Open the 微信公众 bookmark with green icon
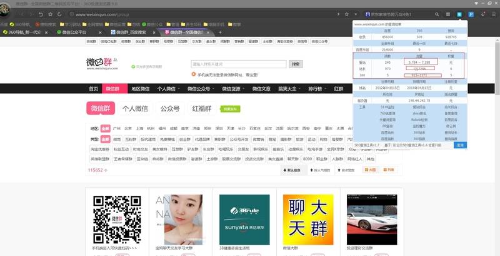The width and height of the screenshot is (500, 256). tap(152, 24)
